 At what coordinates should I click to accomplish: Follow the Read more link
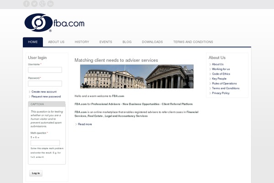point(85,124)
